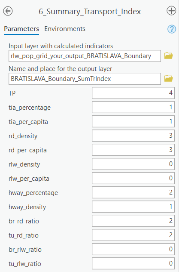
Task: Focus the TP value field
Action: point(133,93)
